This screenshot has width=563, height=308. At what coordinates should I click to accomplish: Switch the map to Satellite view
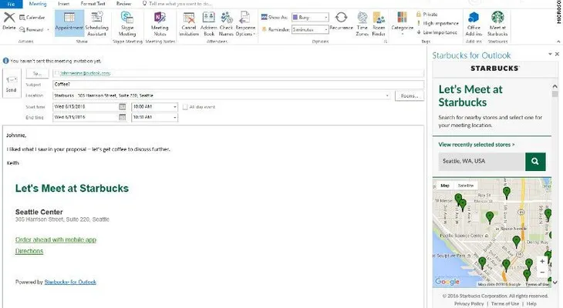(466, 186)
